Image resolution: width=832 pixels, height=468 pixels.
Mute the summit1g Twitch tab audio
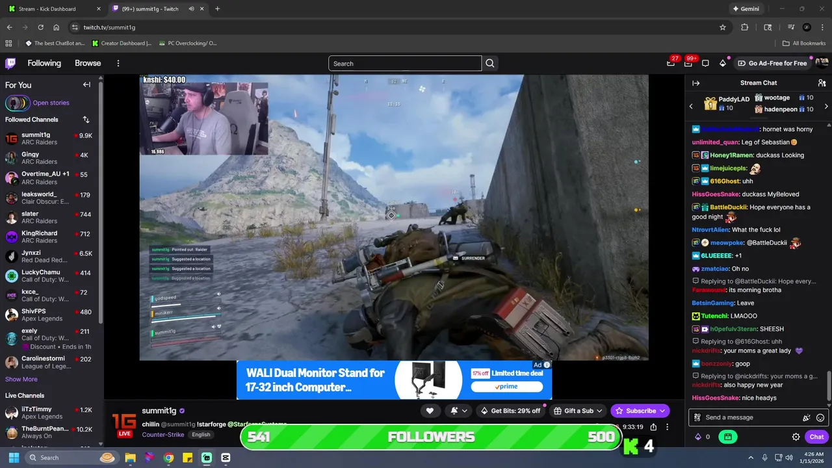[191, 9]
